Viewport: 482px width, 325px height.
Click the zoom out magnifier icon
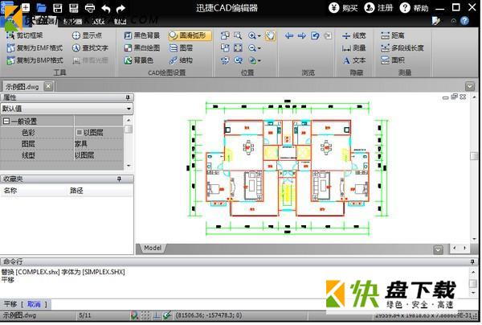click(x=252, y=48)
